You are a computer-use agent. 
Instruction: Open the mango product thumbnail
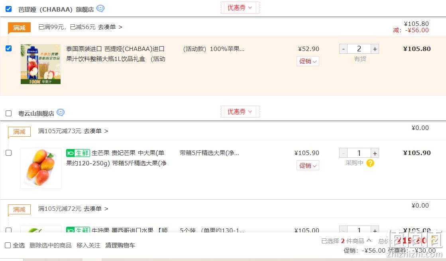tap(41, 168)
